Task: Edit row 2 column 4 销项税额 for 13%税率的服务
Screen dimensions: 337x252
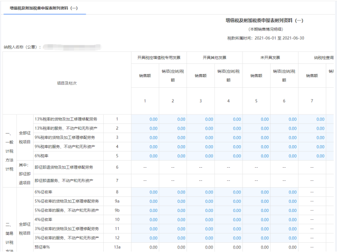Action: click(x=228, y=129)
